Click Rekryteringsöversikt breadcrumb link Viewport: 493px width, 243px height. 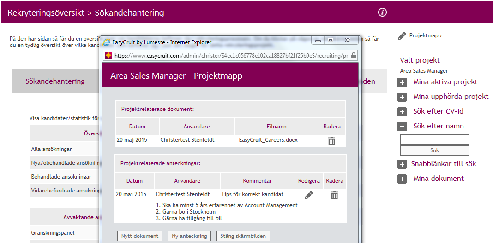pos(46,13)
